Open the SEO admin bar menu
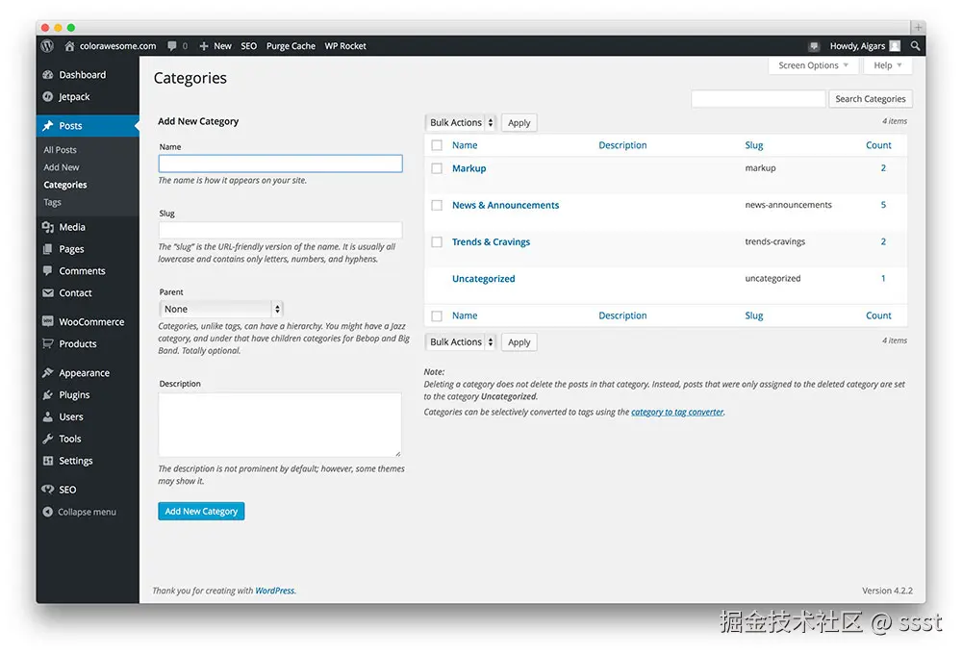Screen dimensions: 962x655 click(248, 46)
